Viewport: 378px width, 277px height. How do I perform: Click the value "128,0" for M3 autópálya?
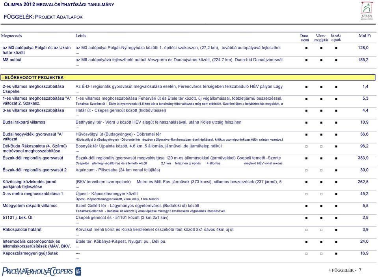tap(363, 48)
